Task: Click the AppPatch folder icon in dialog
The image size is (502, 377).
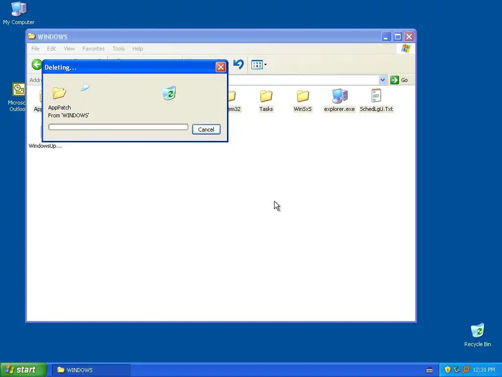Action: coord(59,93)
